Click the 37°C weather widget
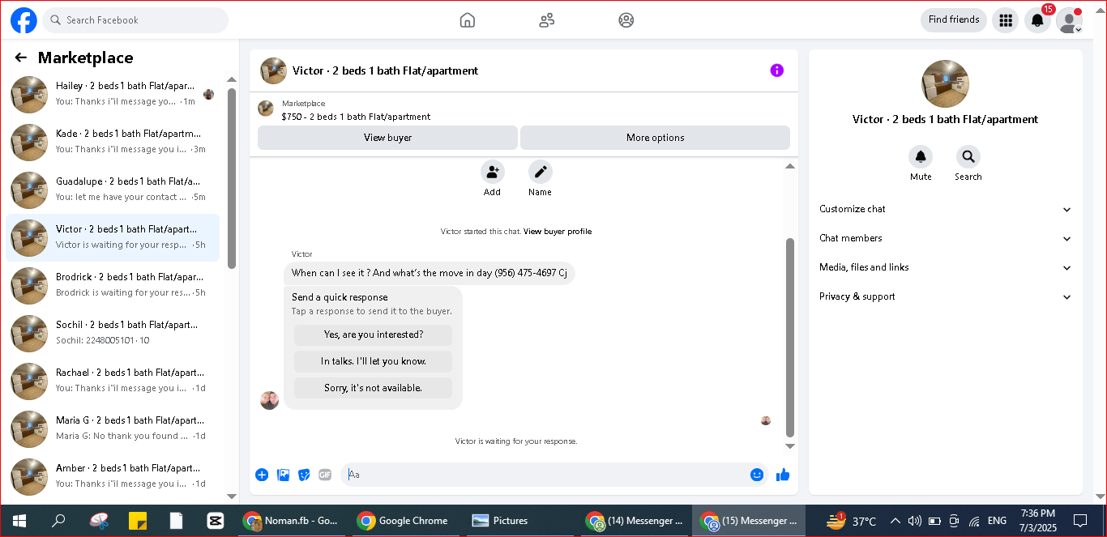This screenshot has height=537, width=1107. (851, 521)
